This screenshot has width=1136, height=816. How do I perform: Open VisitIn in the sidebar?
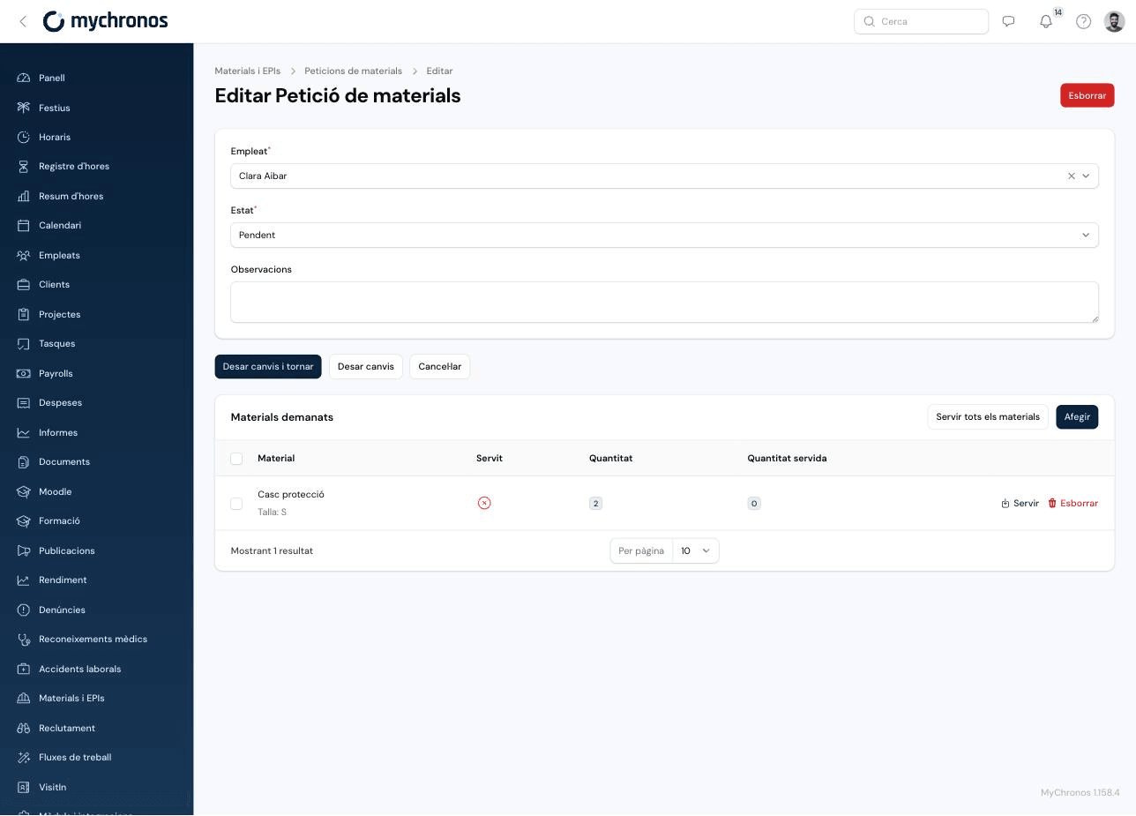(52, 787)
